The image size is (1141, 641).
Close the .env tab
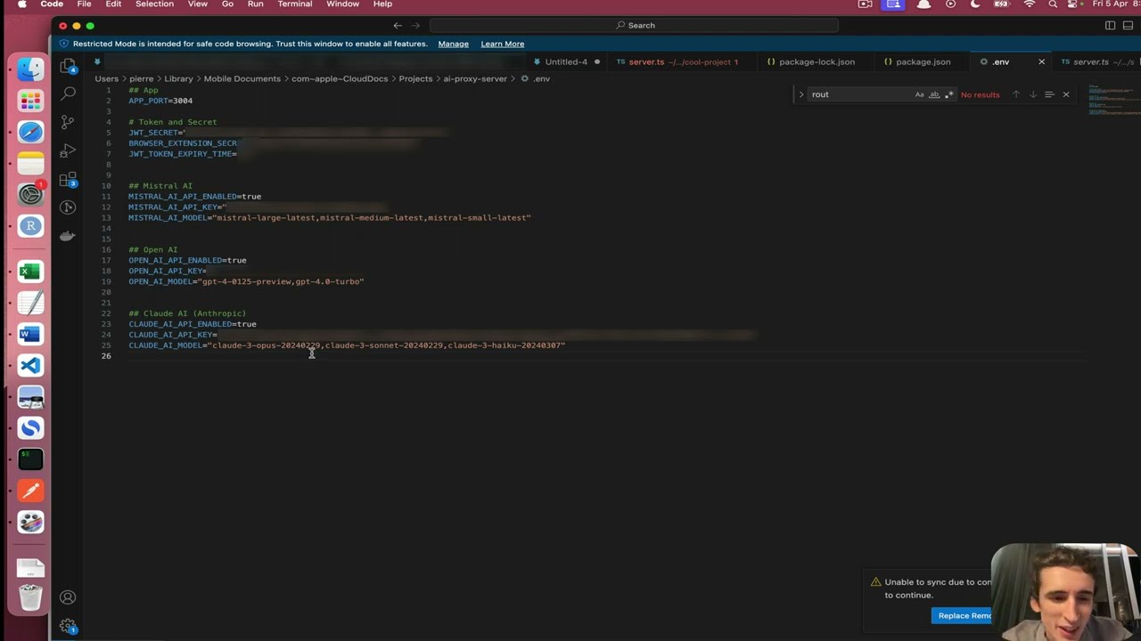(1041, 62)
